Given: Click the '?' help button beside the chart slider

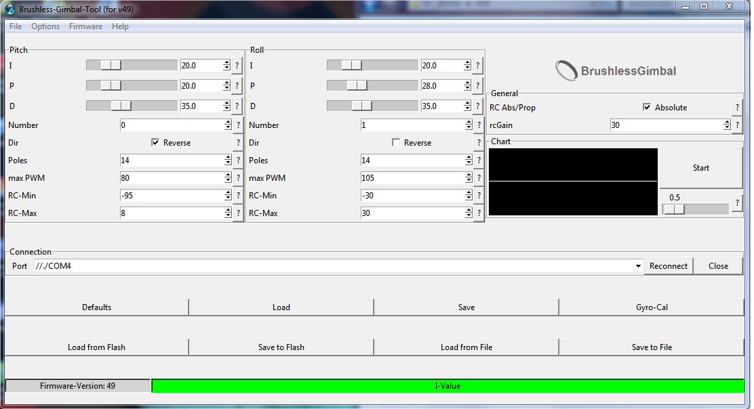Looking at the screenshot, I should 737,204.
